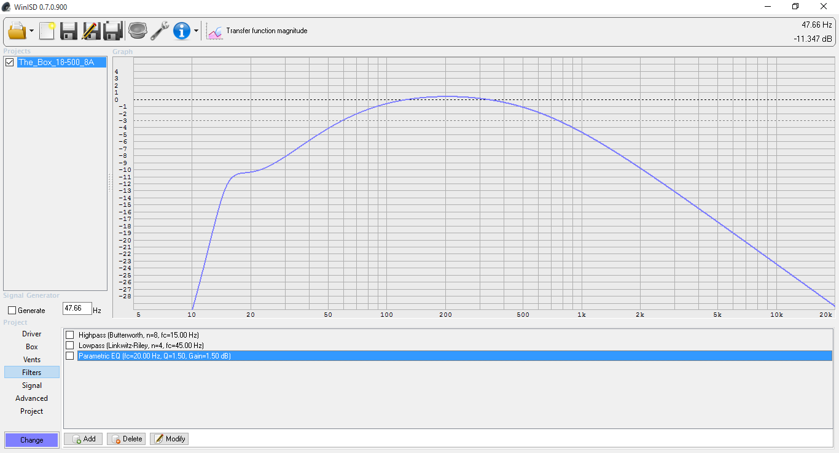The width and height of the screenshot is (839, 453).
Task: Click the Delete filter button
Action: tap(127, 439)
